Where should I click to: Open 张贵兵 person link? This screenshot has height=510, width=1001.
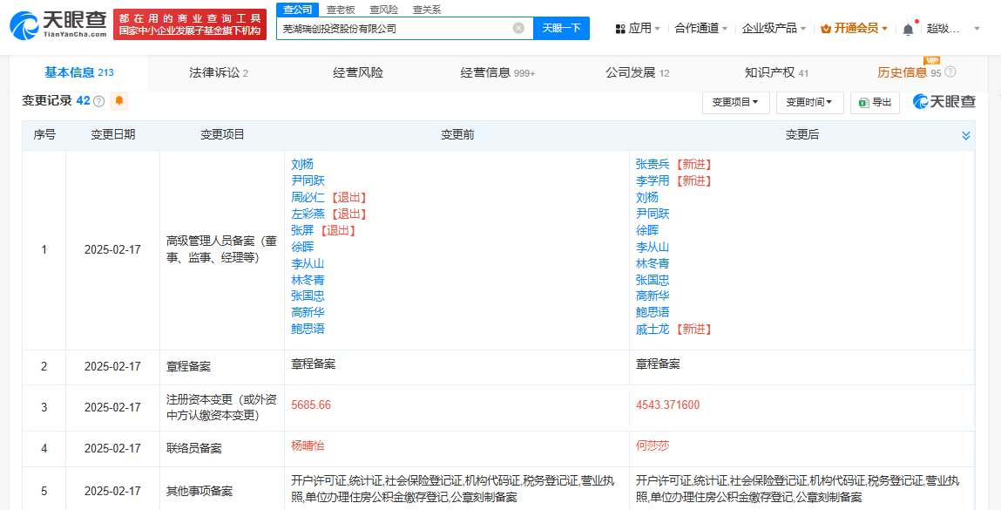[x=653, y=164]
